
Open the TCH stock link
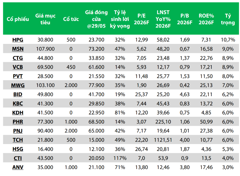click(18, 140)
